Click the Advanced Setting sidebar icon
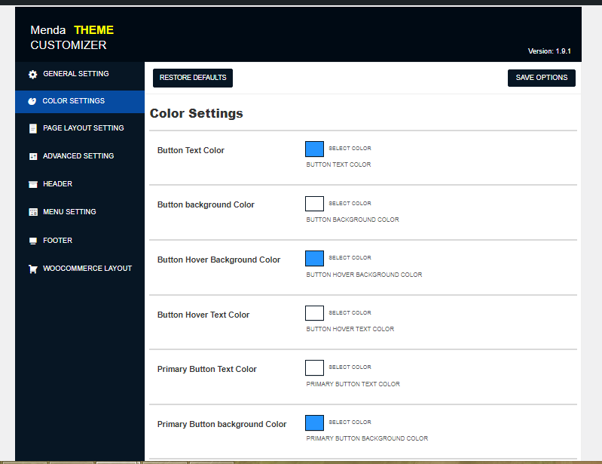This screenshot has height=464, width=602. click(x=32, y=156)
